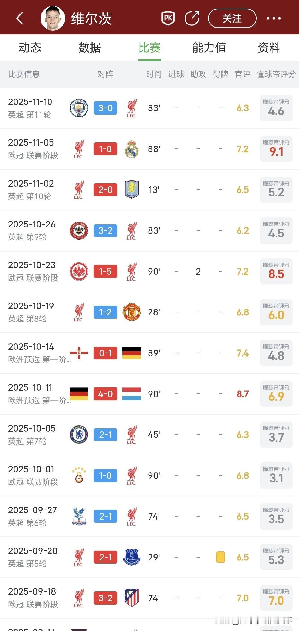299x631 pixels.
Task: Tap the Real Madrid club crest
Action: [x=131, y=149]
